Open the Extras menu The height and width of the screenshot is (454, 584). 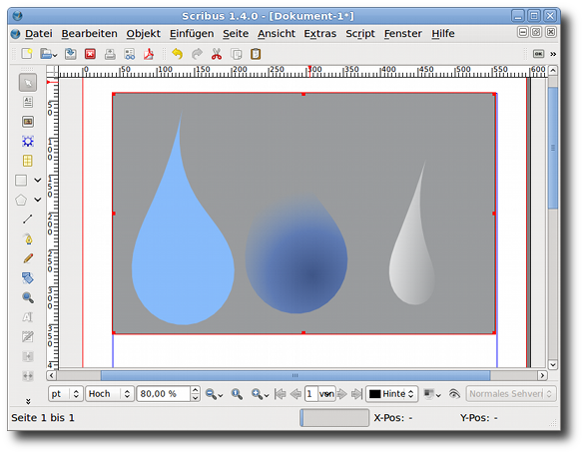[319, 34]
